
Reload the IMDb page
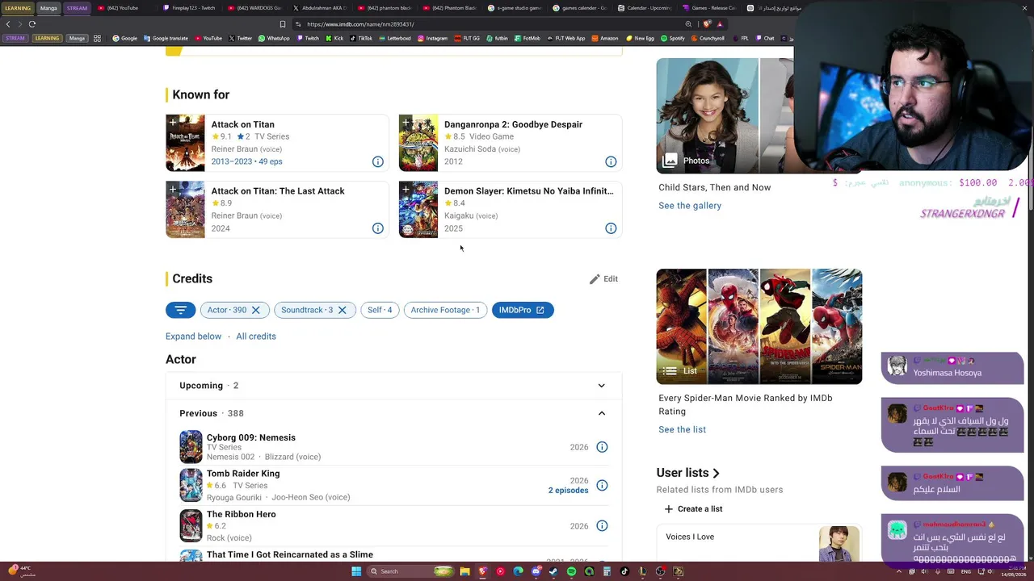tap(32, 24)
